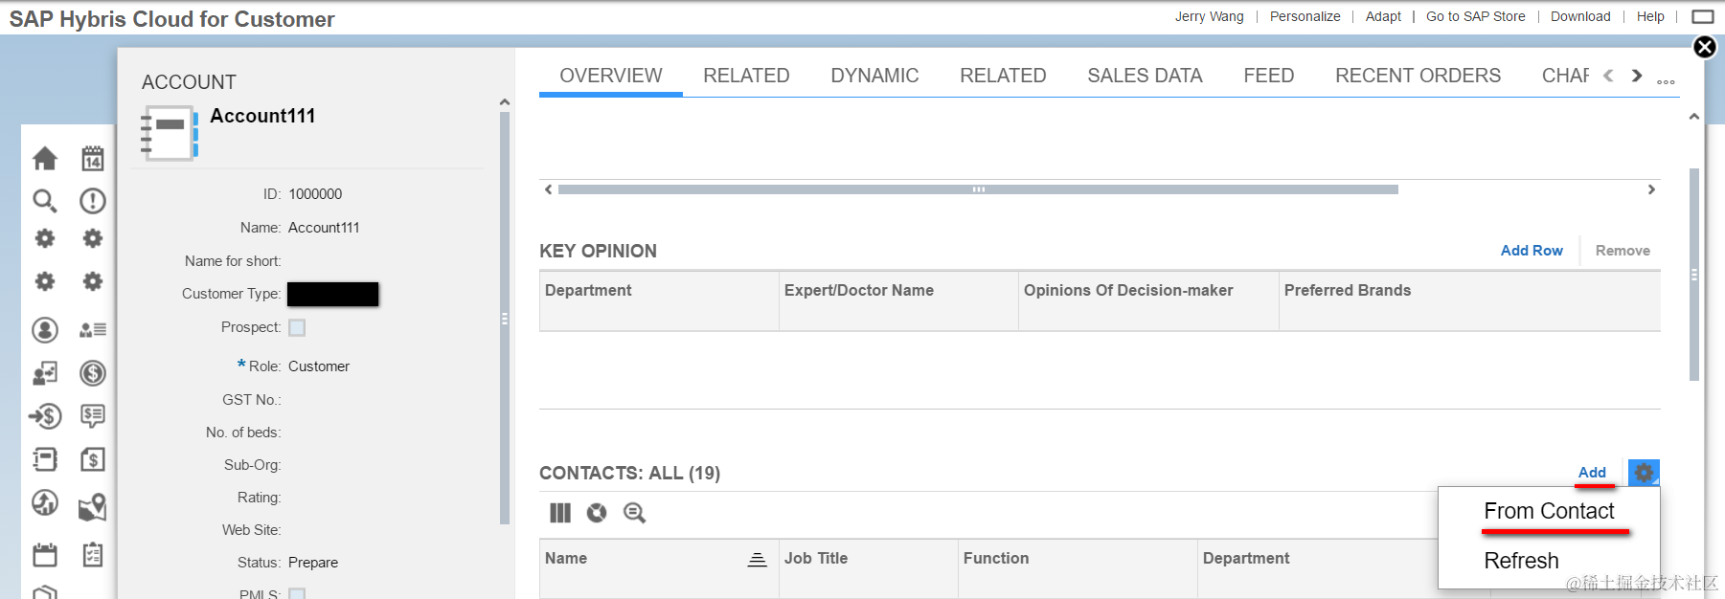Switch to the DYNAMIC tab
Image resolution: width=1725 pixels, height=599 pixels.
(x=874, y=76)
